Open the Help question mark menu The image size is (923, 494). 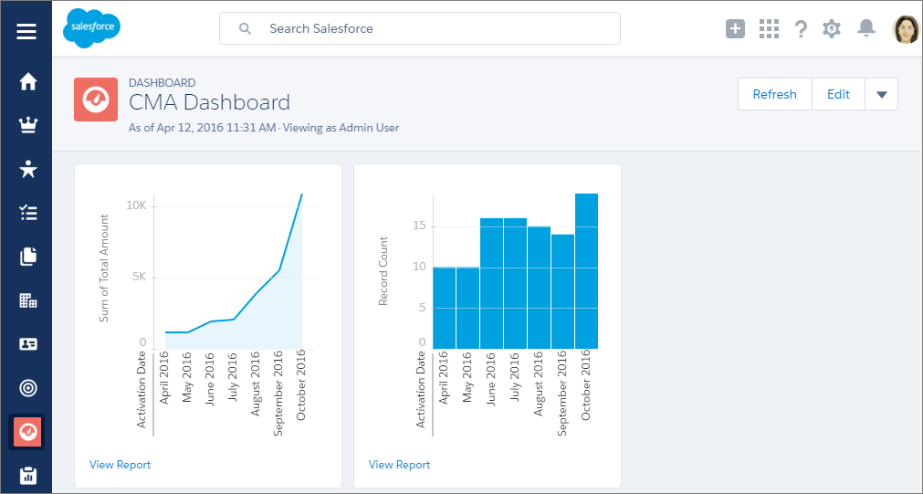click(801, 28)
